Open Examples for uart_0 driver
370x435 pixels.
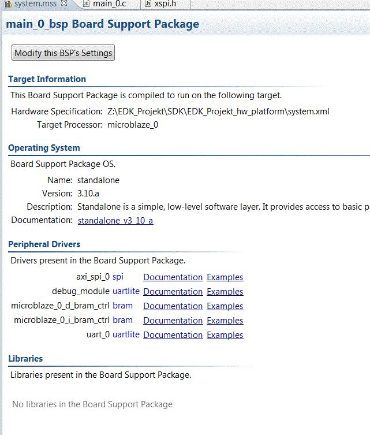[225, 335]
